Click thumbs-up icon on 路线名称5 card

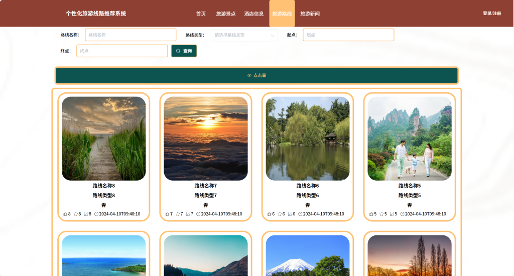371,214
